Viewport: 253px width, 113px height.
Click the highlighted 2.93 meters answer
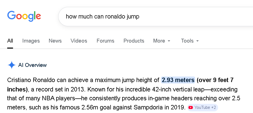click(178, 80)
